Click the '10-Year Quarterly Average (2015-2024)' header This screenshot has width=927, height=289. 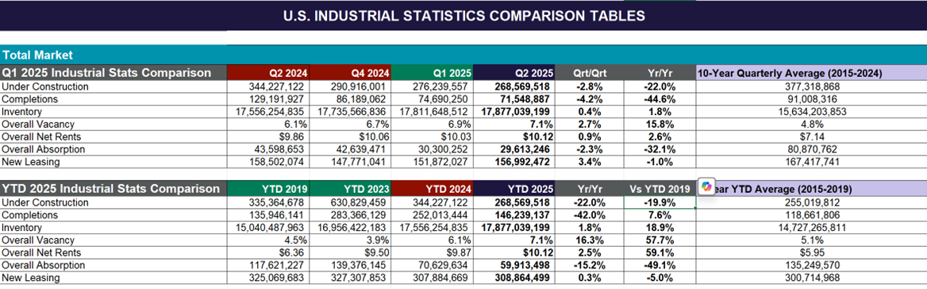click(811, 73)
